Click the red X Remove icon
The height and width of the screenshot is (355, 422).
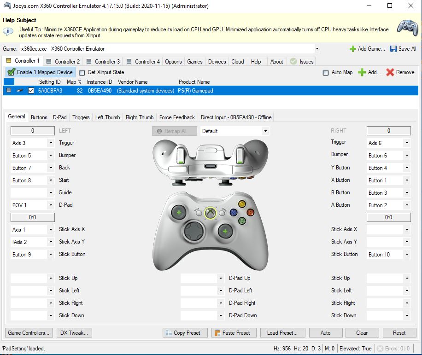coord(390,72)
